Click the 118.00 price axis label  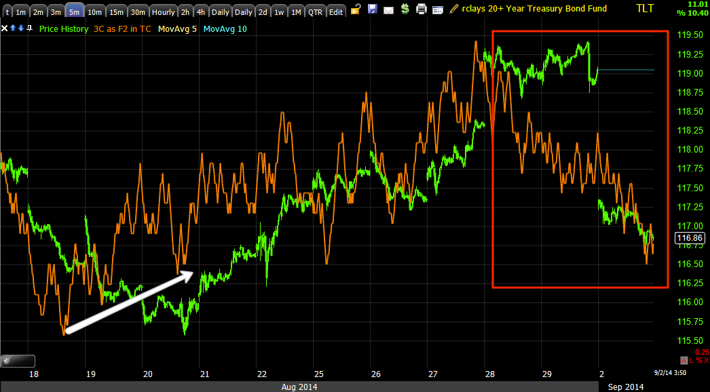coord(689,149)
